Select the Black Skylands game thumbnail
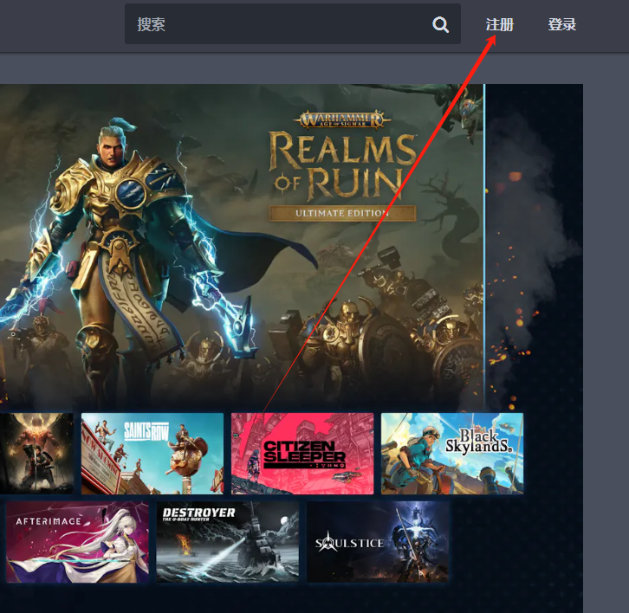 pos(452,454)
